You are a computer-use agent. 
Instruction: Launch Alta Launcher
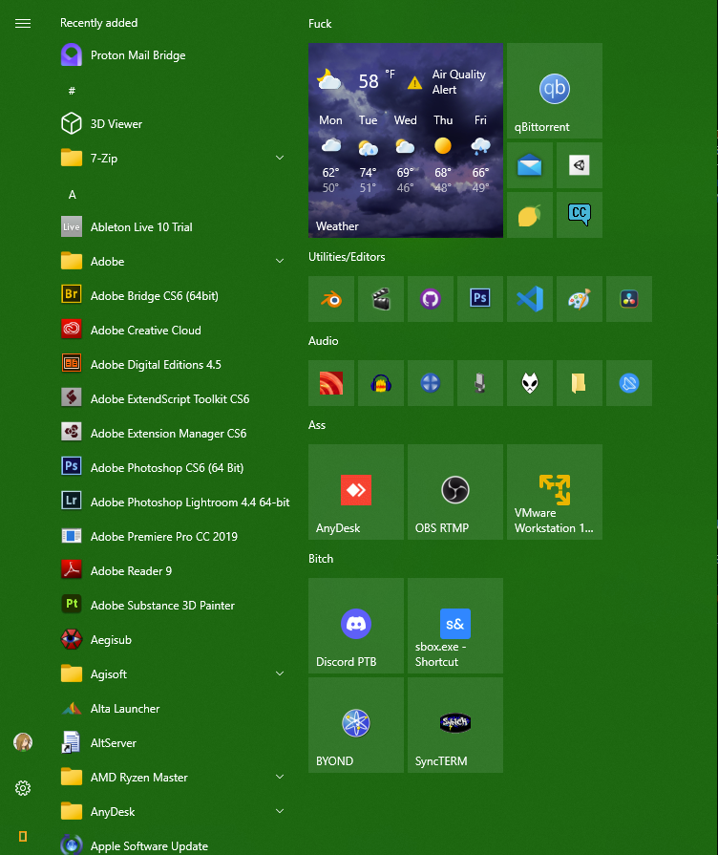coord(175,708)
